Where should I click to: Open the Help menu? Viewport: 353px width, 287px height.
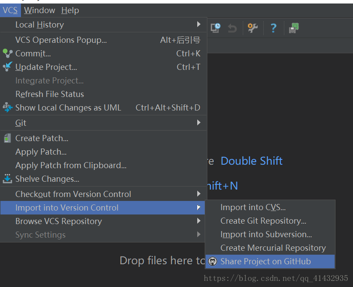pyautogui.click(x=70, y=10)
